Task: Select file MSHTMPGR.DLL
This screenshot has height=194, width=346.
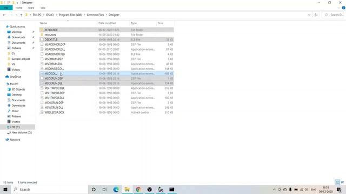Action: (x=107, y=98)
